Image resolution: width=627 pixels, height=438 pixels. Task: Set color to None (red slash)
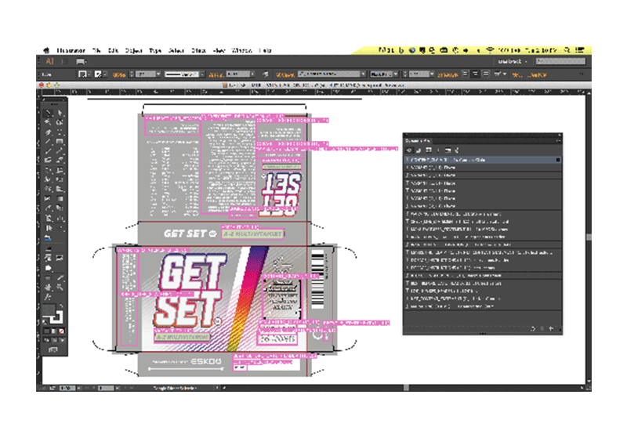(62, 331)
